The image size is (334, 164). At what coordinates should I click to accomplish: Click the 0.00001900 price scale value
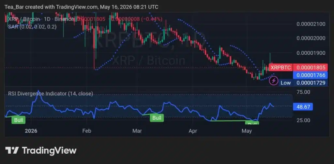pos(311,53)
